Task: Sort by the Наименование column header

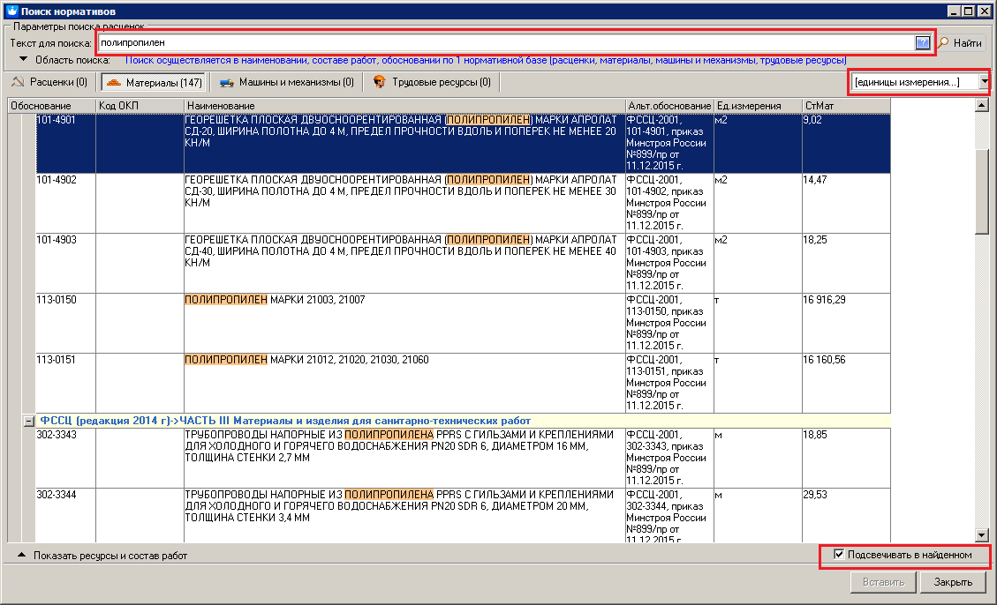Action: pos(404,106)
